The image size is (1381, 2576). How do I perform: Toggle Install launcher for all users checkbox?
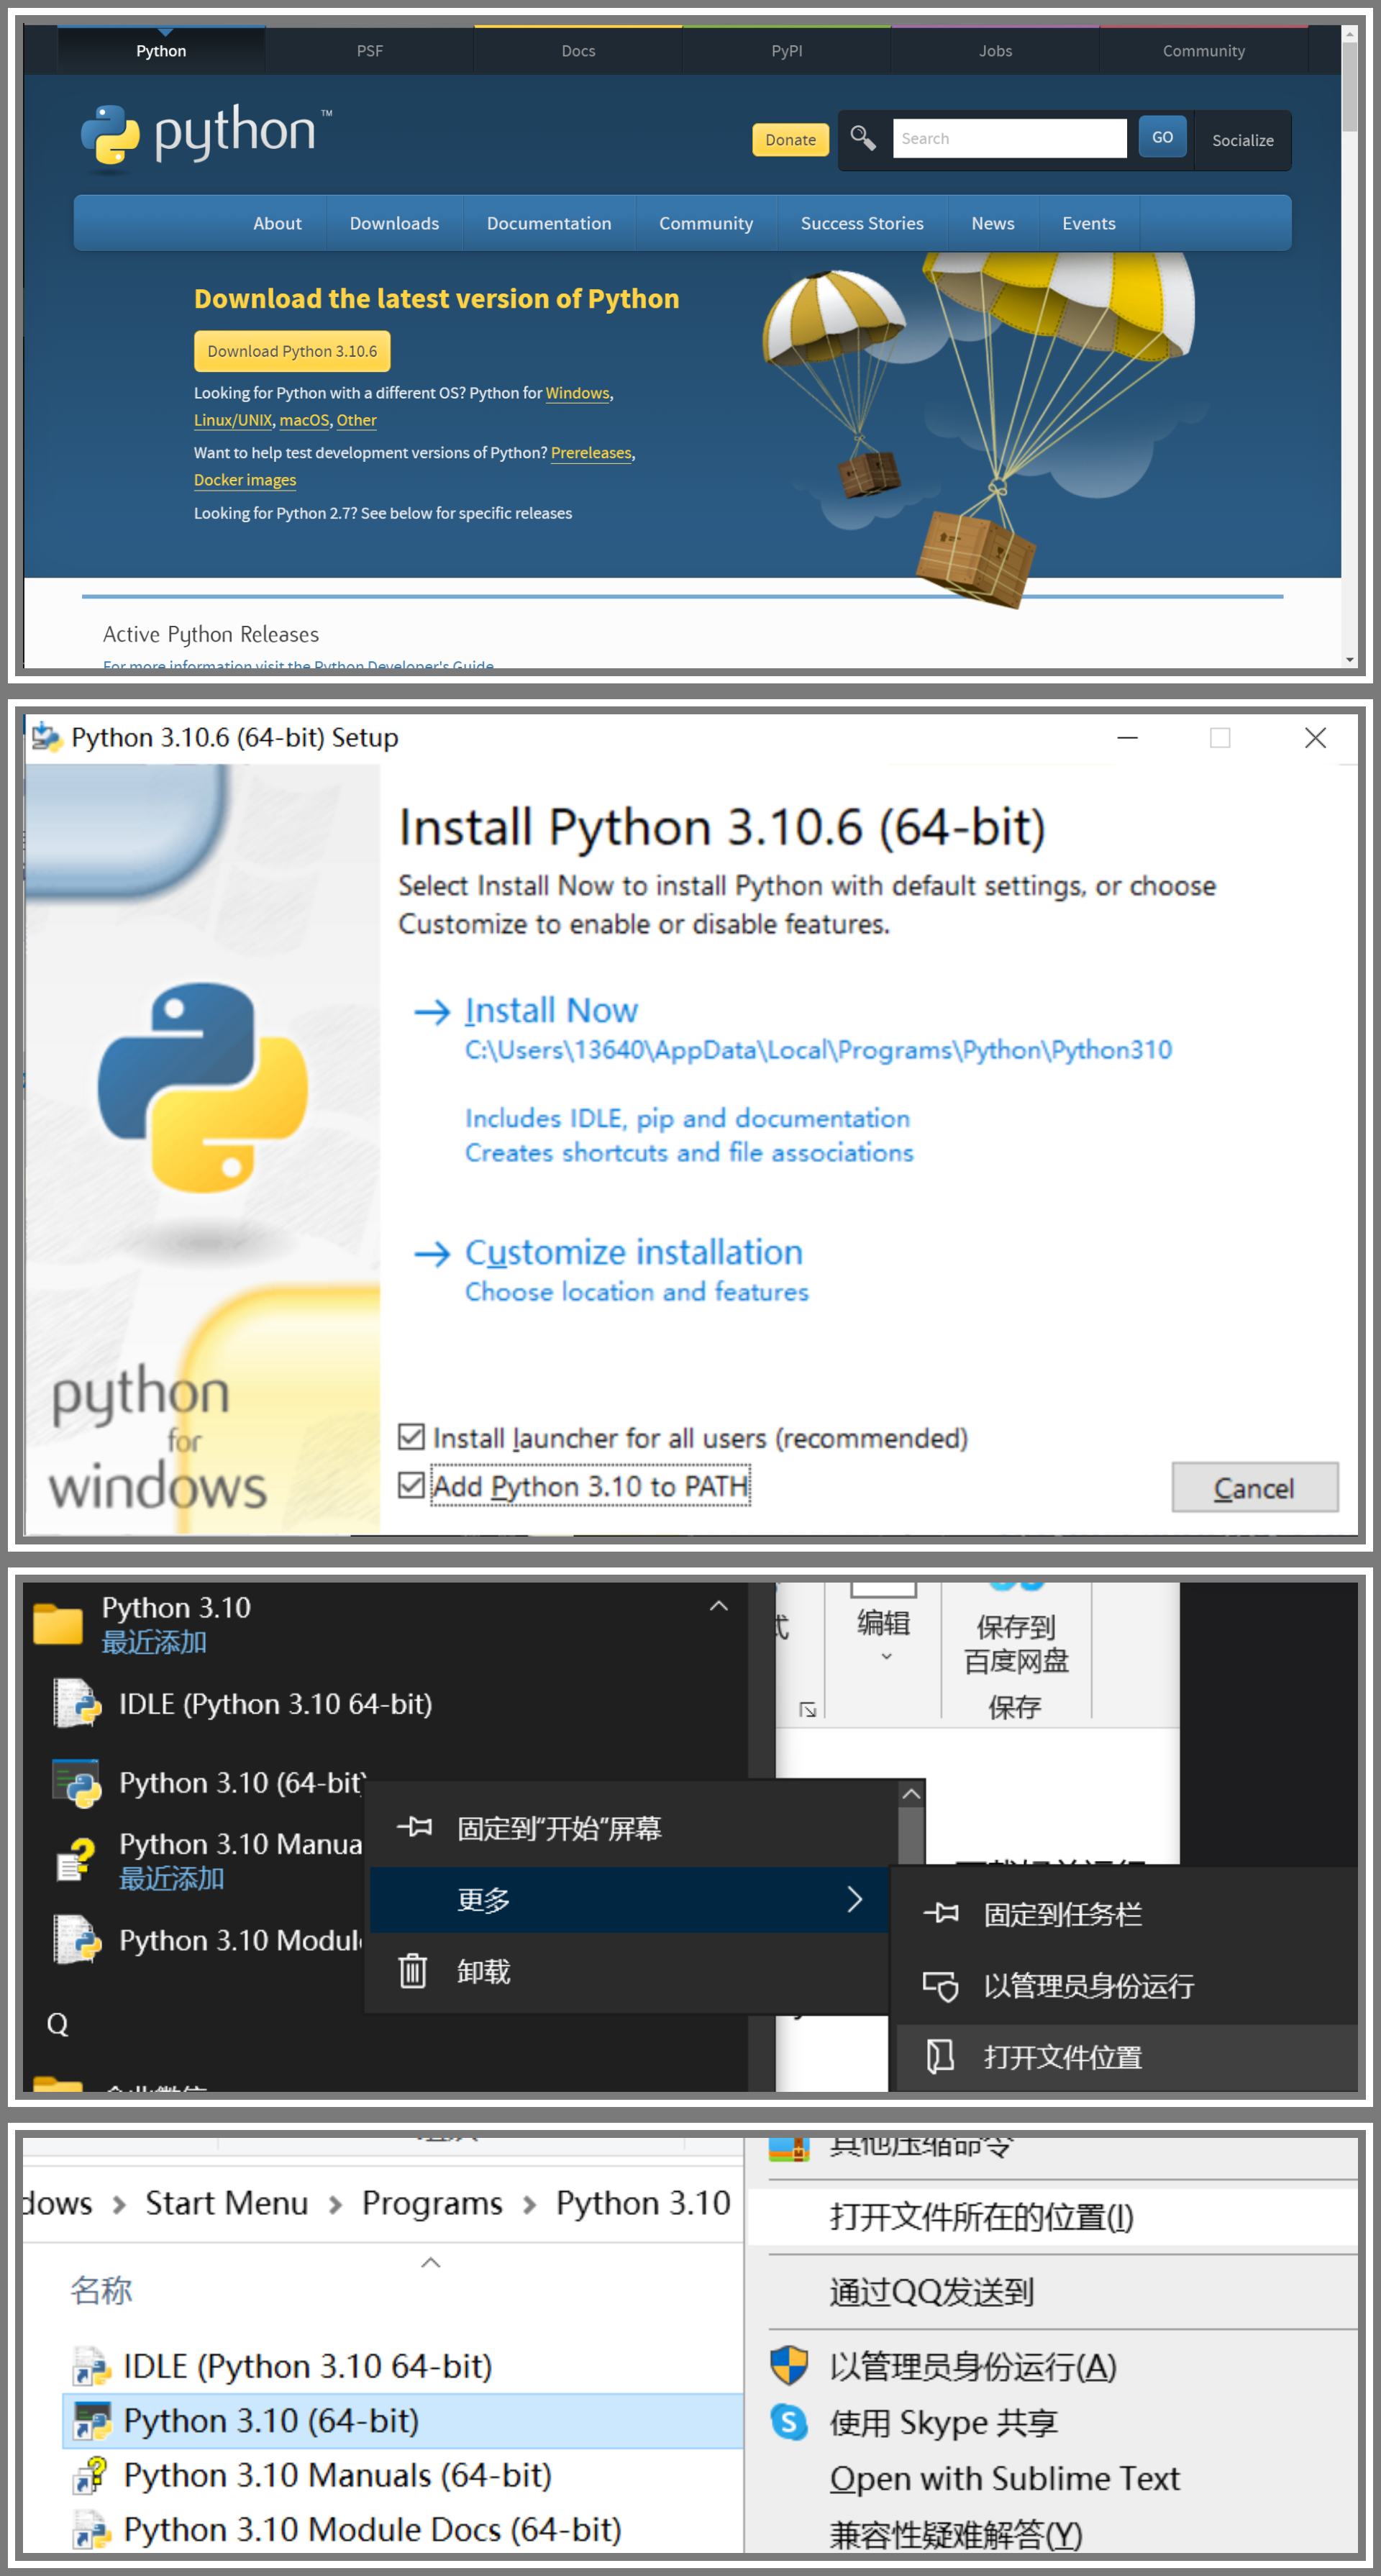point(411,1437)
